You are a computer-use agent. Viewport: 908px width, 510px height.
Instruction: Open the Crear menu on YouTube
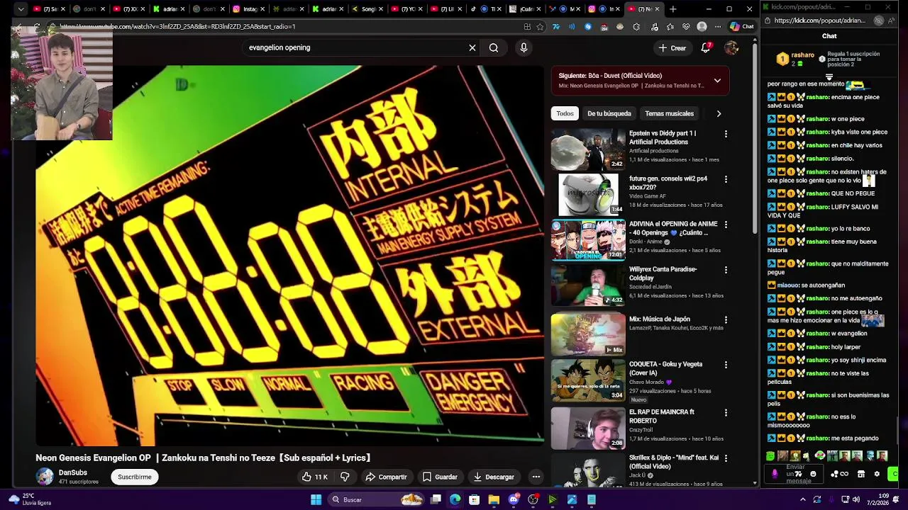point(672,47)
